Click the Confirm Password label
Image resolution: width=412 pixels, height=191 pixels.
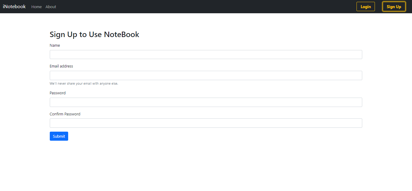[65, 114]
